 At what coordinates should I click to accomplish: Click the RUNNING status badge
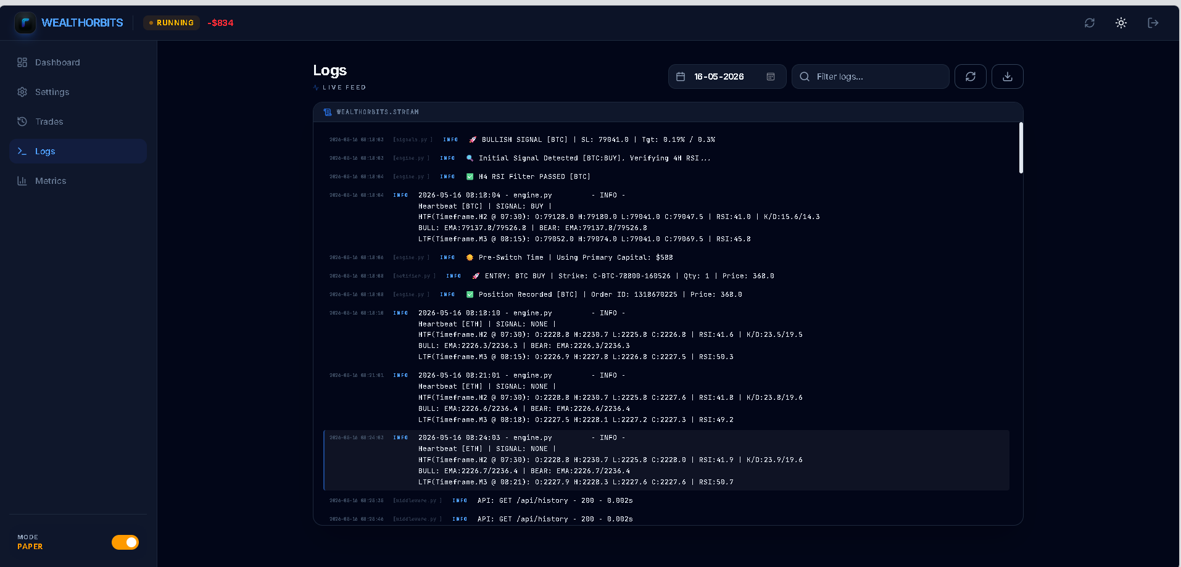click(172, 23)
